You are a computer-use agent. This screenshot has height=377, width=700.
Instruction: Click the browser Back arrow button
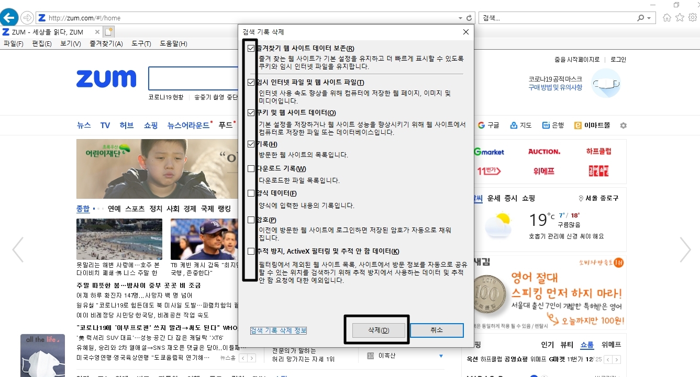point(9,18)
